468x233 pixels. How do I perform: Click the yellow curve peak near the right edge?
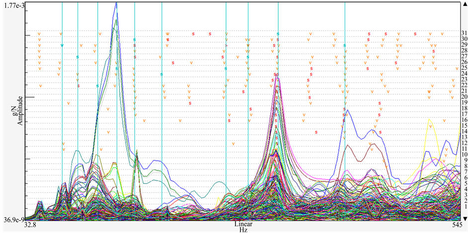point(430,120)
